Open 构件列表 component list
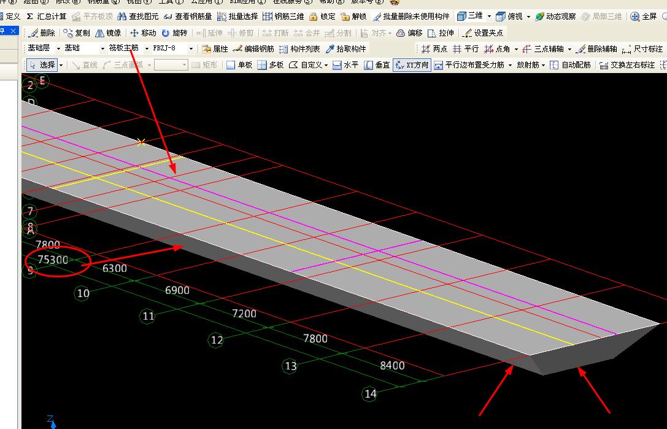Image resolution: width=667 pixels, height=429 pixels. pos(299,49)
